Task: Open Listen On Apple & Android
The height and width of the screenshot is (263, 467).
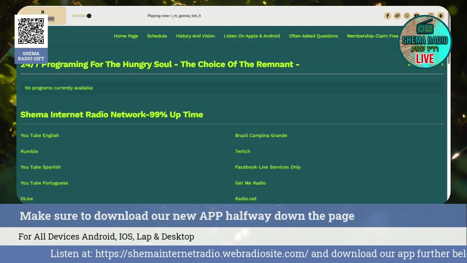Action: (x=252, y=36)
